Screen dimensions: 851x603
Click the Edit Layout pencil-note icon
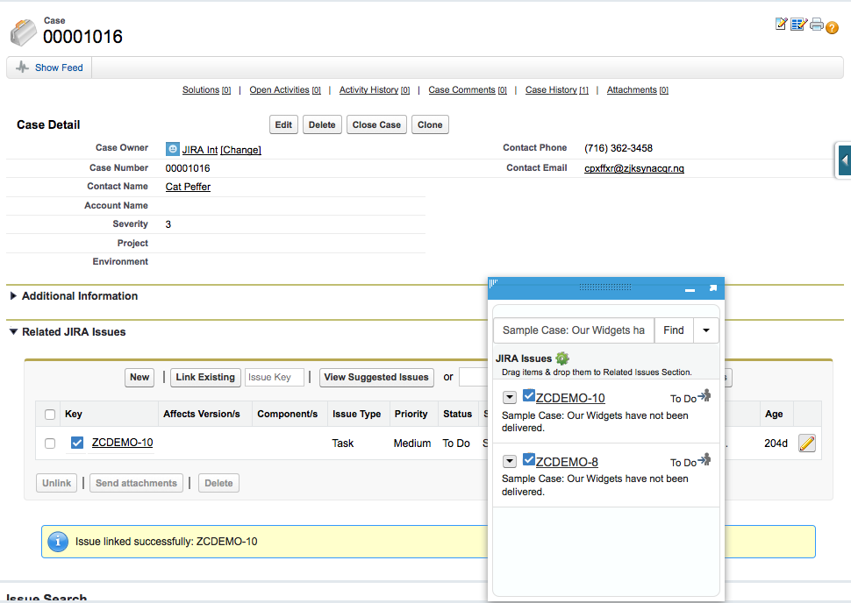click(x=781, y=25)
